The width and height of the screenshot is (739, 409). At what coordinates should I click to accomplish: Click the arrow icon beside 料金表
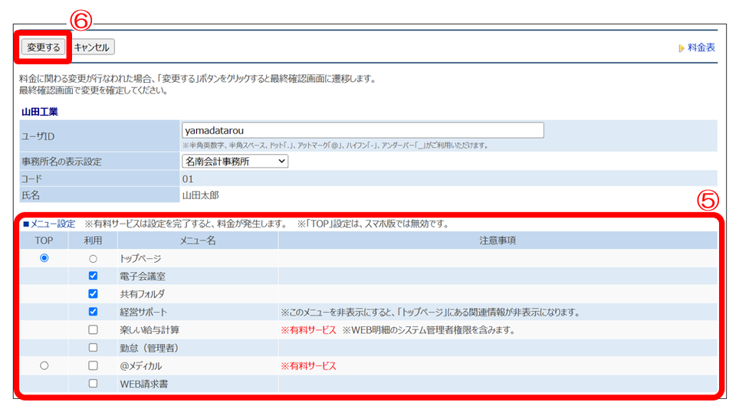click(682, 48)
